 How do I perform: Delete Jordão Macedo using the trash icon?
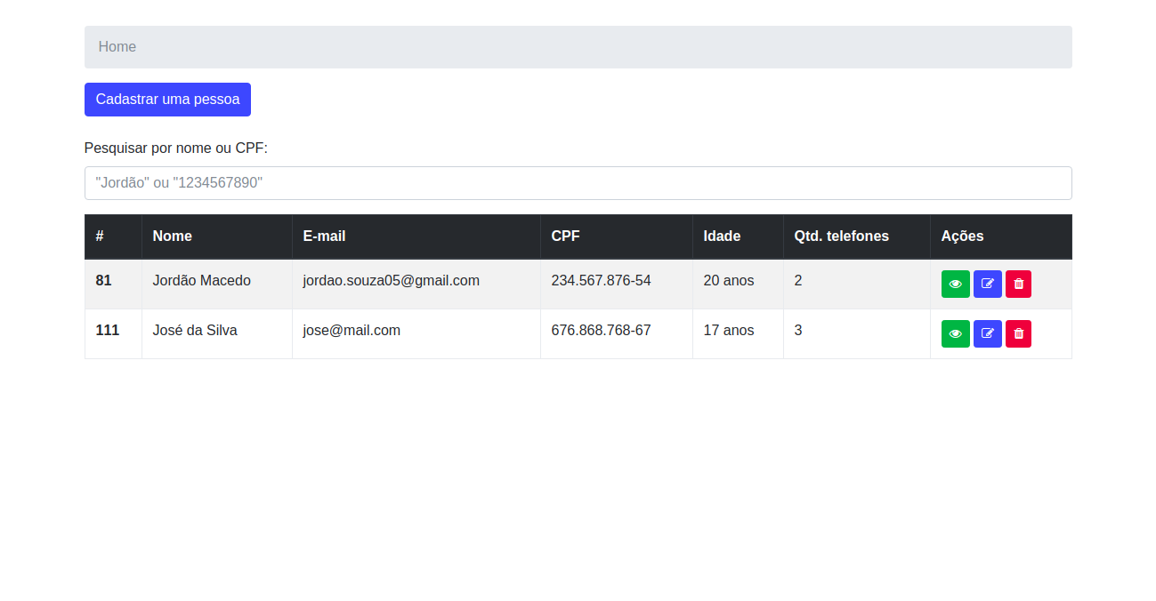(1018, 284)
